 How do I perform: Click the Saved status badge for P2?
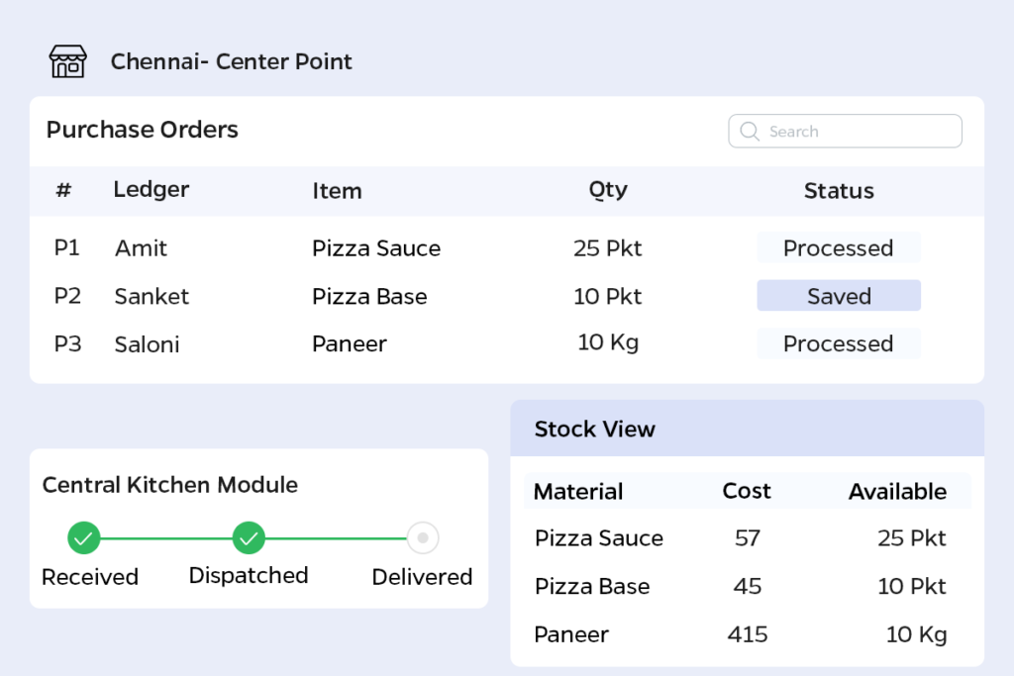point(838,296)
